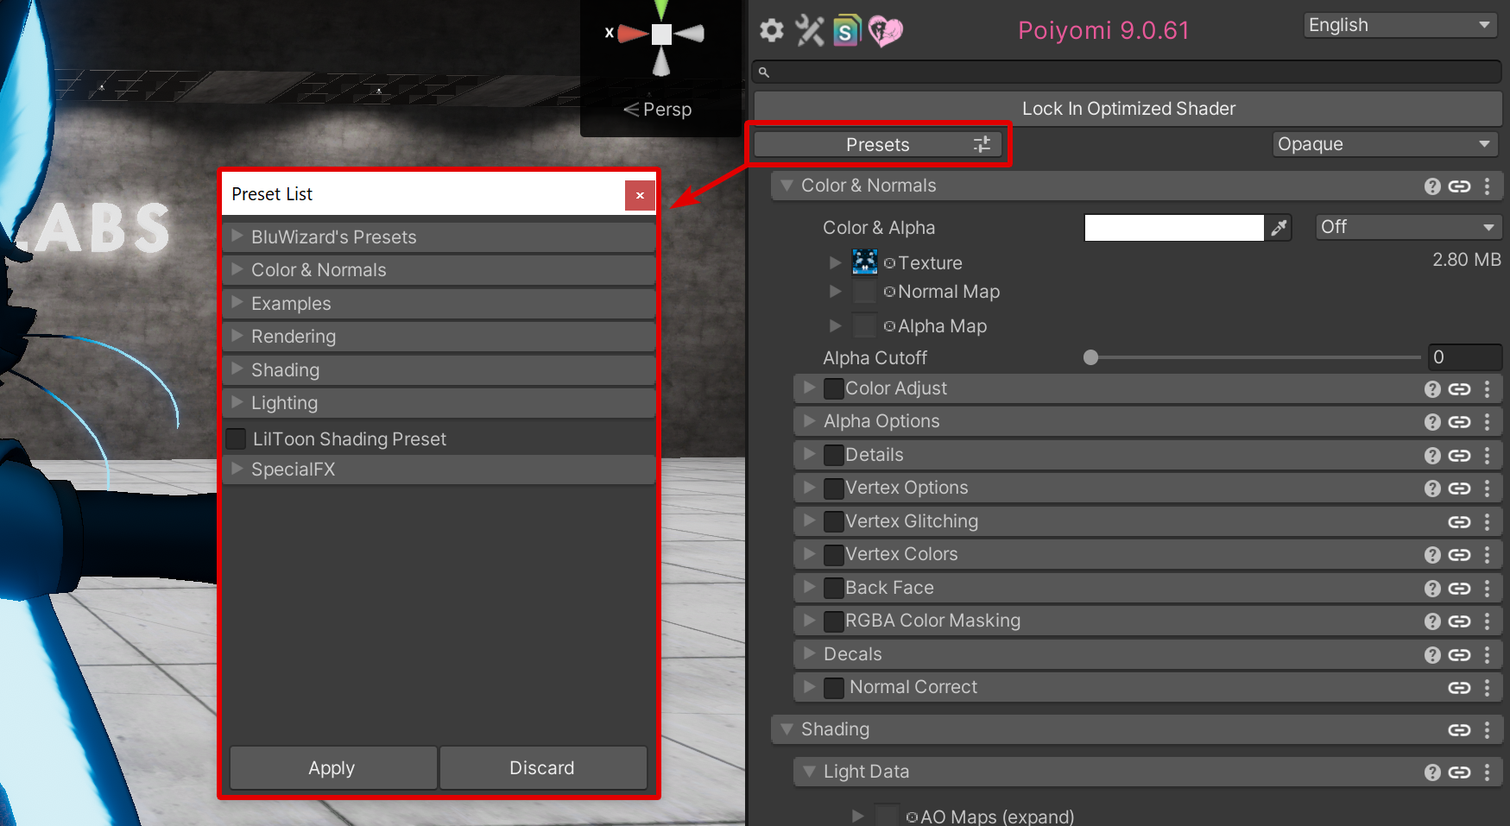The width and height of the screenshot is (1510, 826).
Task: Open the Off dropdown beside Color & Alpha
Action: tap(1408, 227)
